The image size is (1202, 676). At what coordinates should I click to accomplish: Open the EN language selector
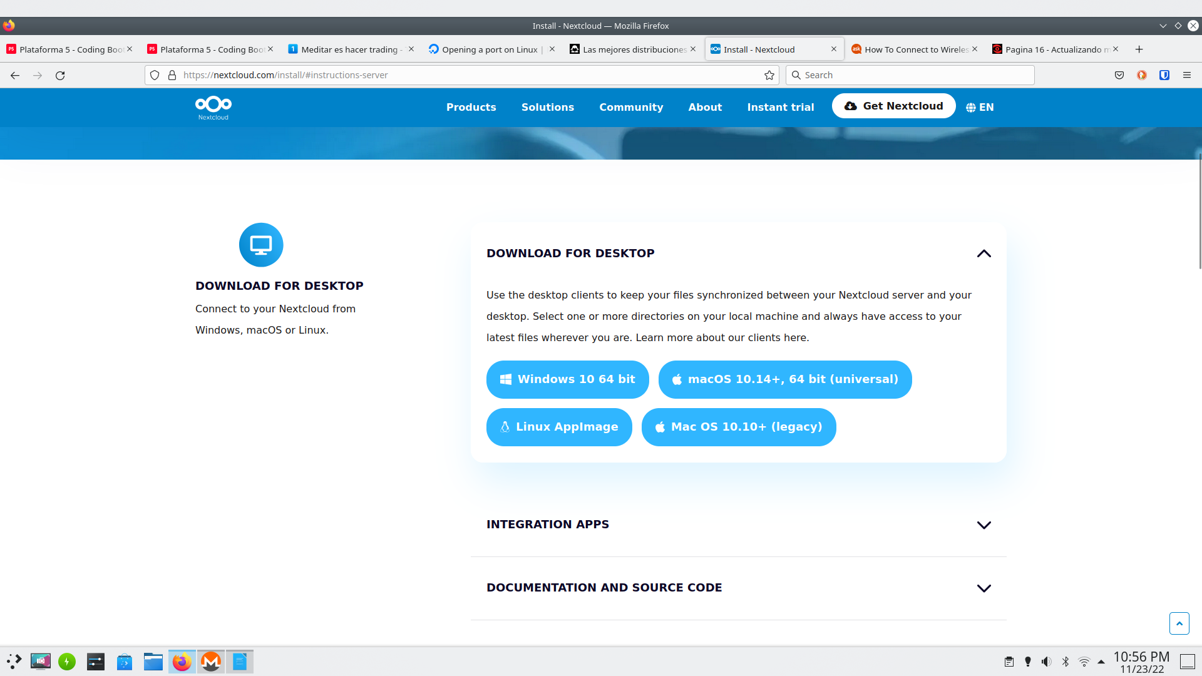coord(980,107)
